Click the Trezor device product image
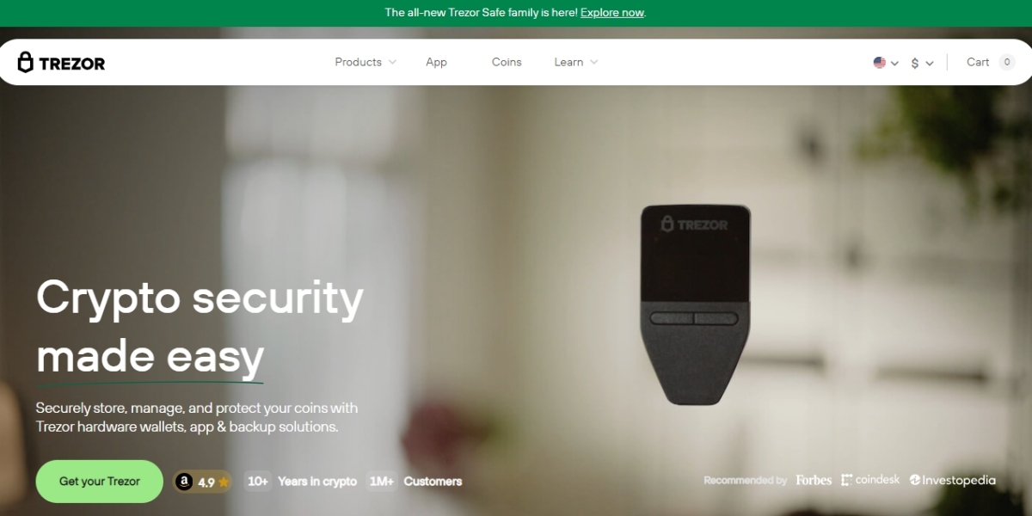This screenshot has width=1032, height=516. click(695, 304)
